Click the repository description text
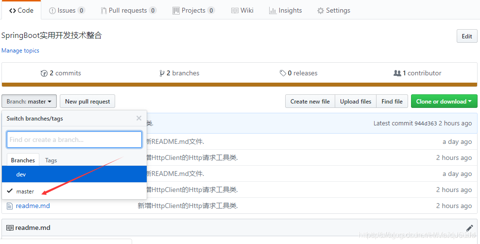480x244 pixels. pos(51,35)
